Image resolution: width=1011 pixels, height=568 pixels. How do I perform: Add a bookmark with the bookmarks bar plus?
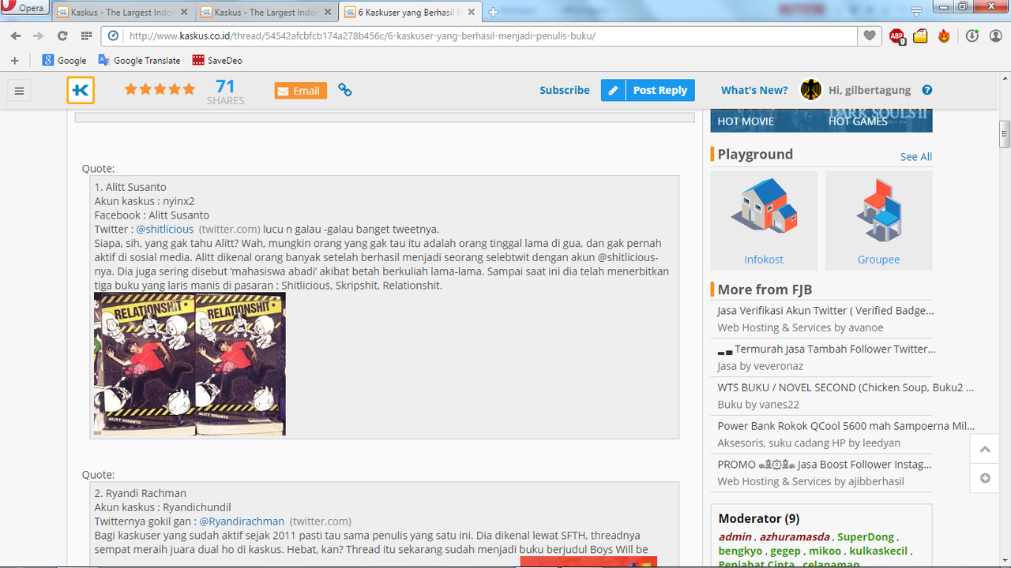pos(14,60)
